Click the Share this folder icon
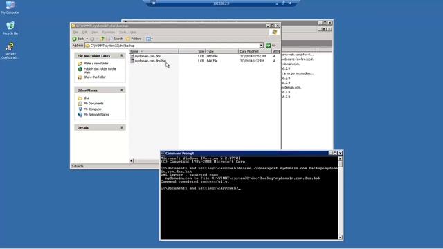The image size is (443, 249). coord(80,77)
